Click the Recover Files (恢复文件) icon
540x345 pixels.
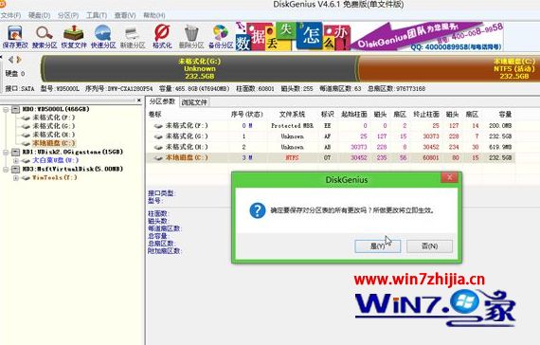(74, 37)
